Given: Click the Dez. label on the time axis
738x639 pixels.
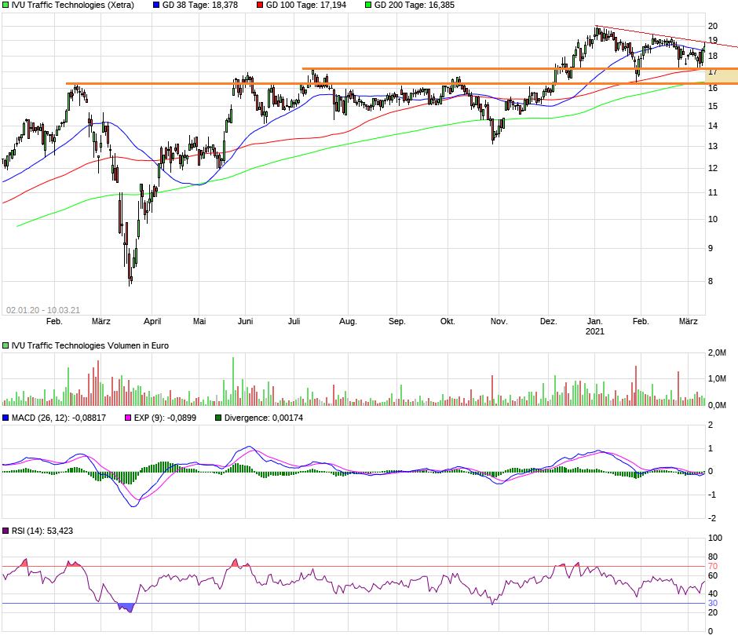Looking at the screenshot, I should click(548, 321).
